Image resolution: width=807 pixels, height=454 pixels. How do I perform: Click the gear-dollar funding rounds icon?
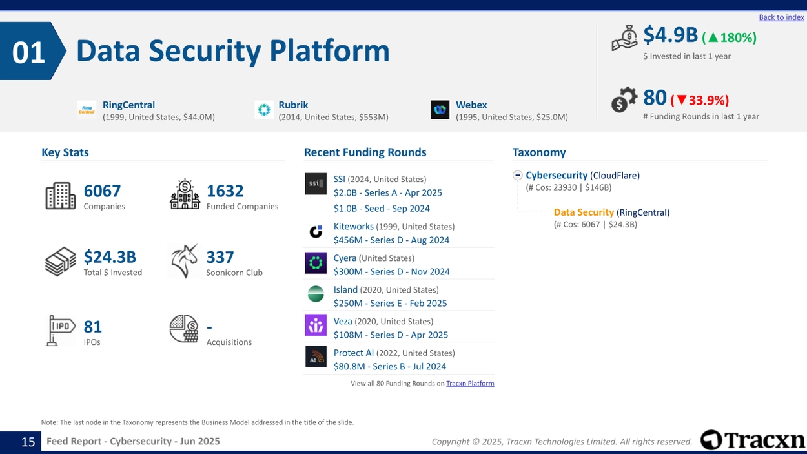(624, 99)
